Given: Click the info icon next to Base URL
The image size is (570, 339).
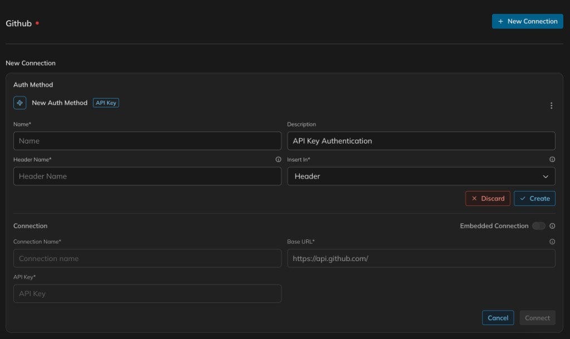Looking at the screenshot, I should (552, 242).
